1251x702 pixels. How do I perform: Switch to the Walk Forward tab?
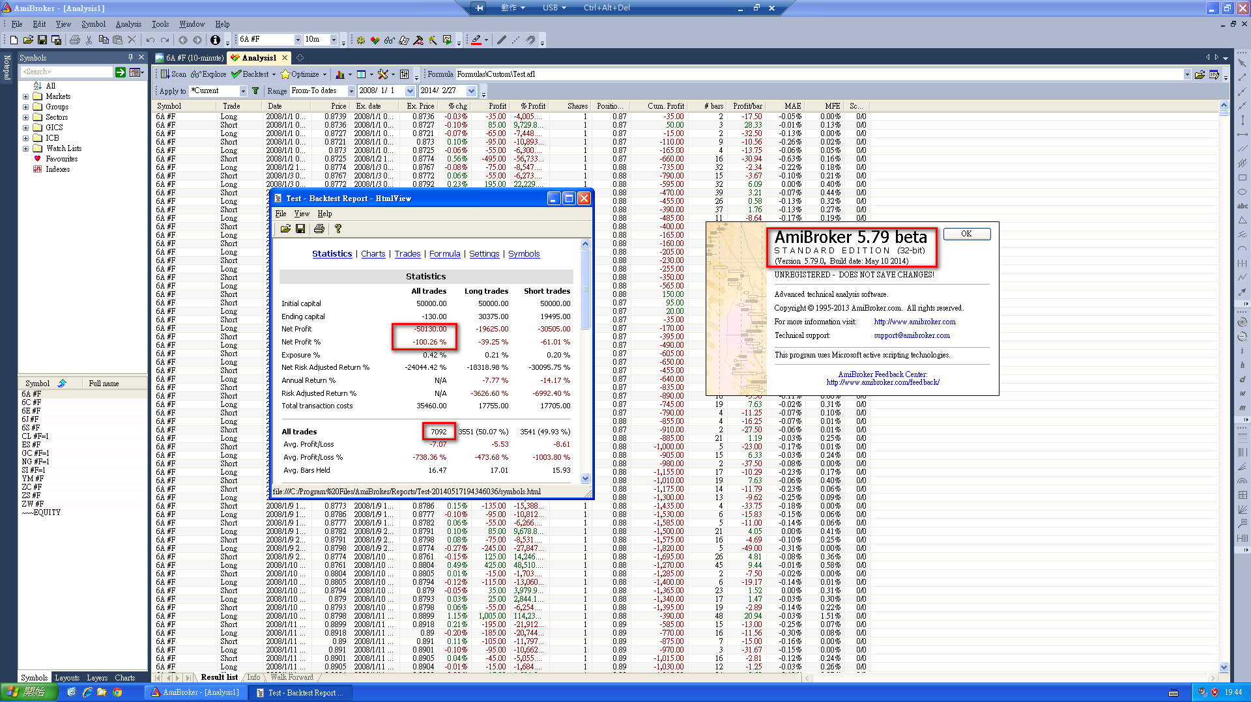292,677
